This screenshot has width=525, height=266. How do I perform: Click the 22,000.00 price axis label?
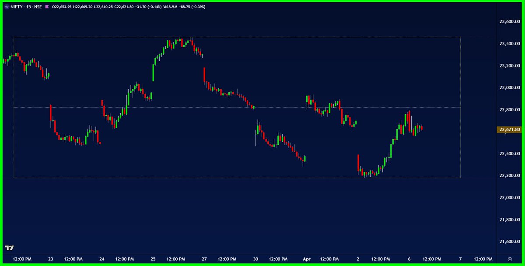pos(510,197)
